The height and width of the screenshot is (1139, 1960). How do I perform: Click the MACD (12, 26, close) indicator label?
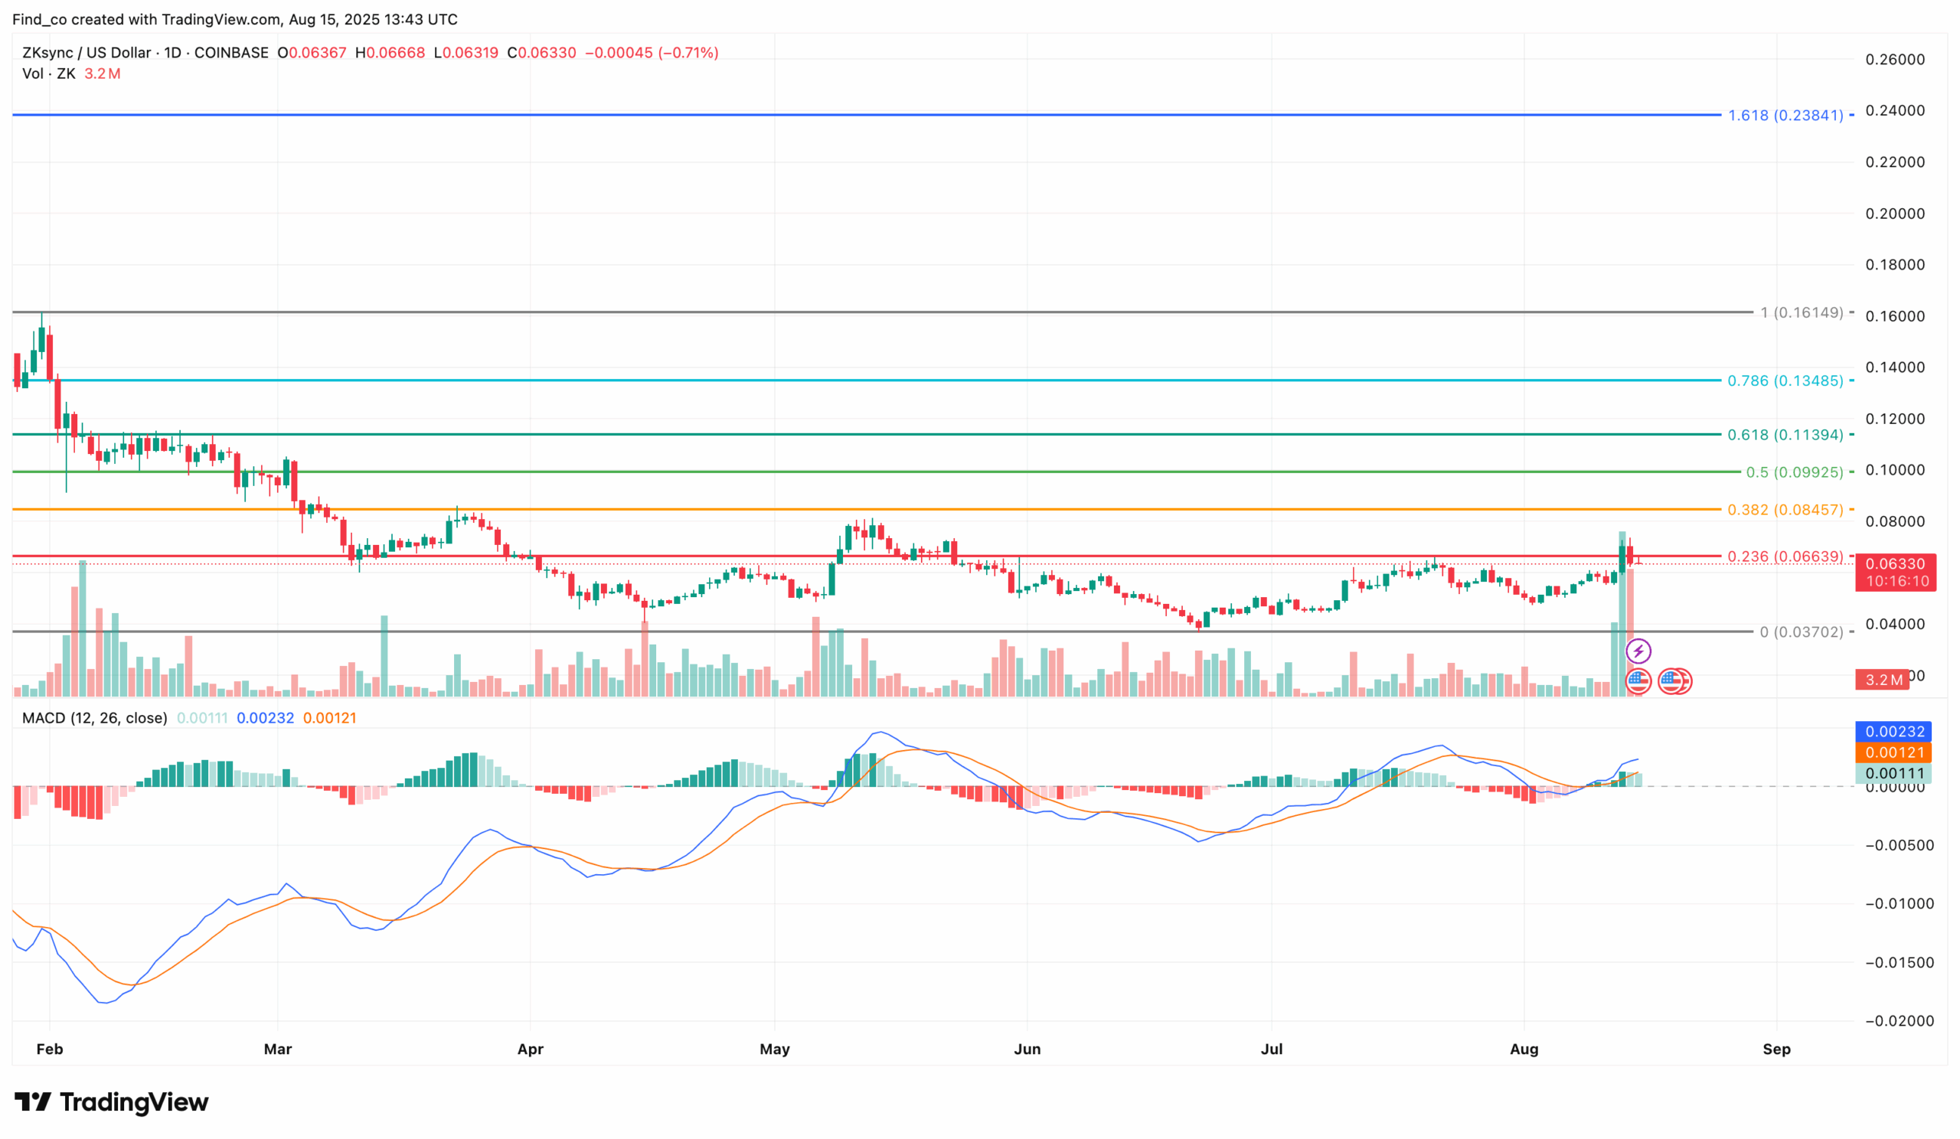[x=95, y=719]
